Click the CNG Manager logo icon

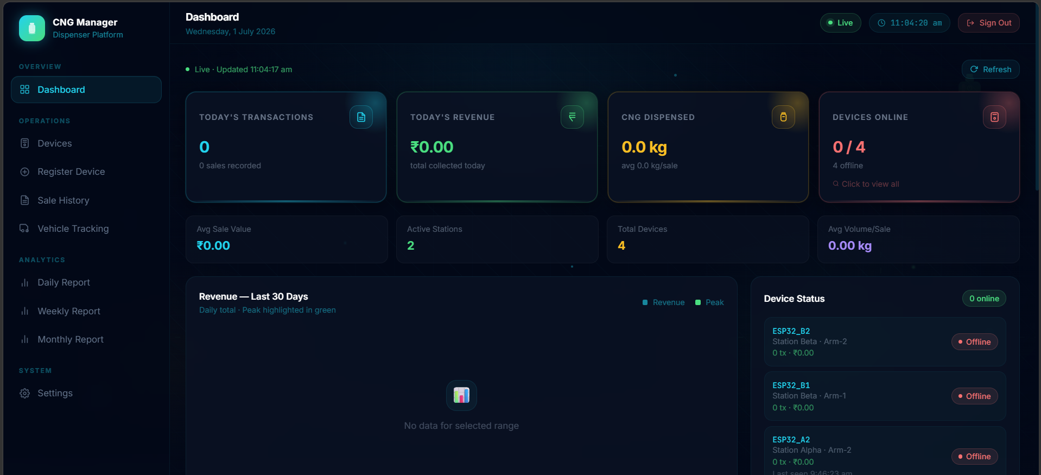32,28
